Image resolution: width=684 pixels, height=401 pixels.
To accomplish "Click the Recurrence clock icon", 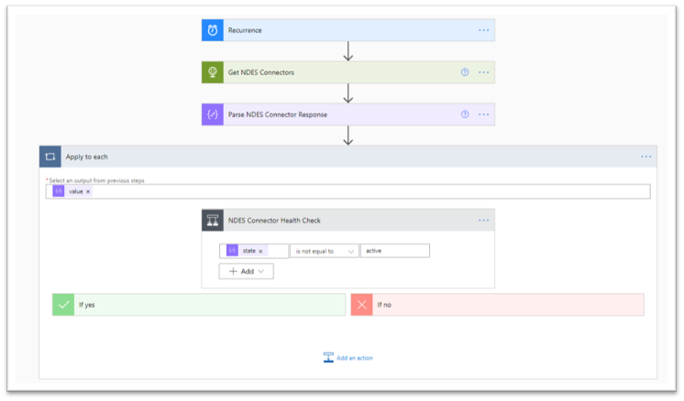I will 213,30.
